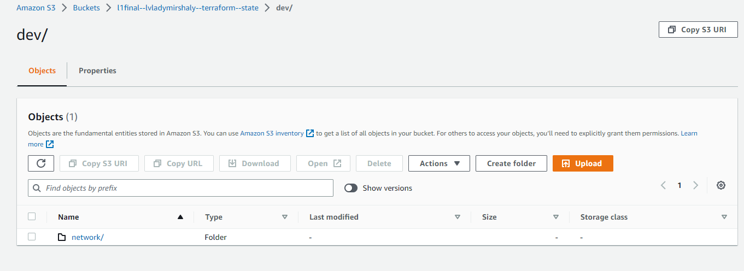Open the network/ folder link
744x271 pixels.
pos(87,237)
